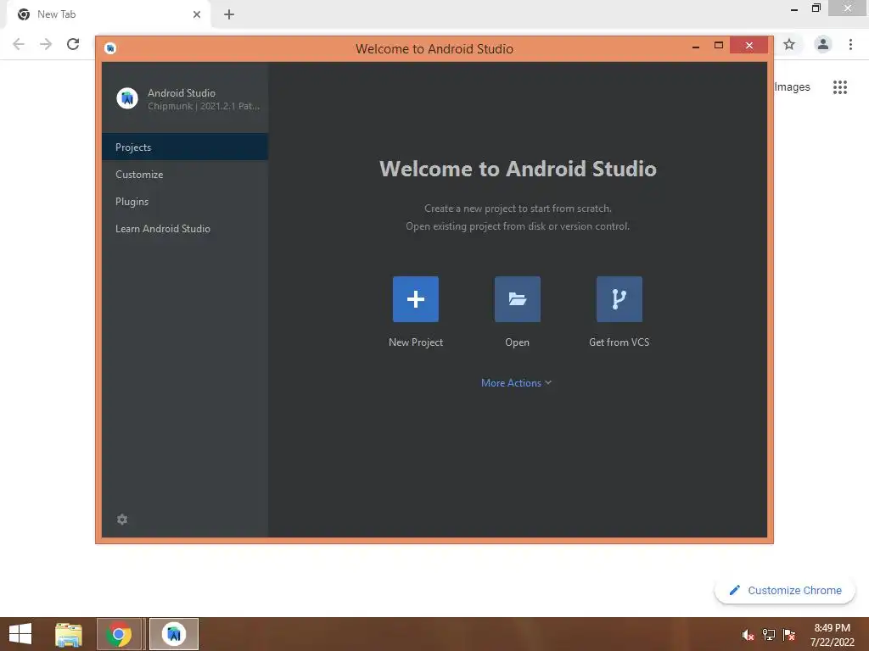Open the Chrome three-dot menu
869x651 pixels.
point(850,44)
